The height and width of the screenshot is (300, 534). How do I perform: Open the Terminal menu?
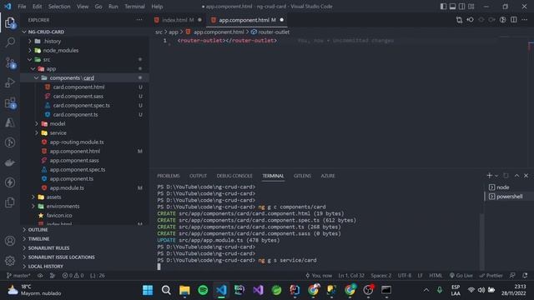coord(134,7)
